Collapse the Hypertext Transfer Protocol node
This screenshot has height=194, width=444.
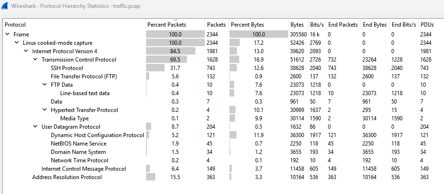tap(45, 110)
